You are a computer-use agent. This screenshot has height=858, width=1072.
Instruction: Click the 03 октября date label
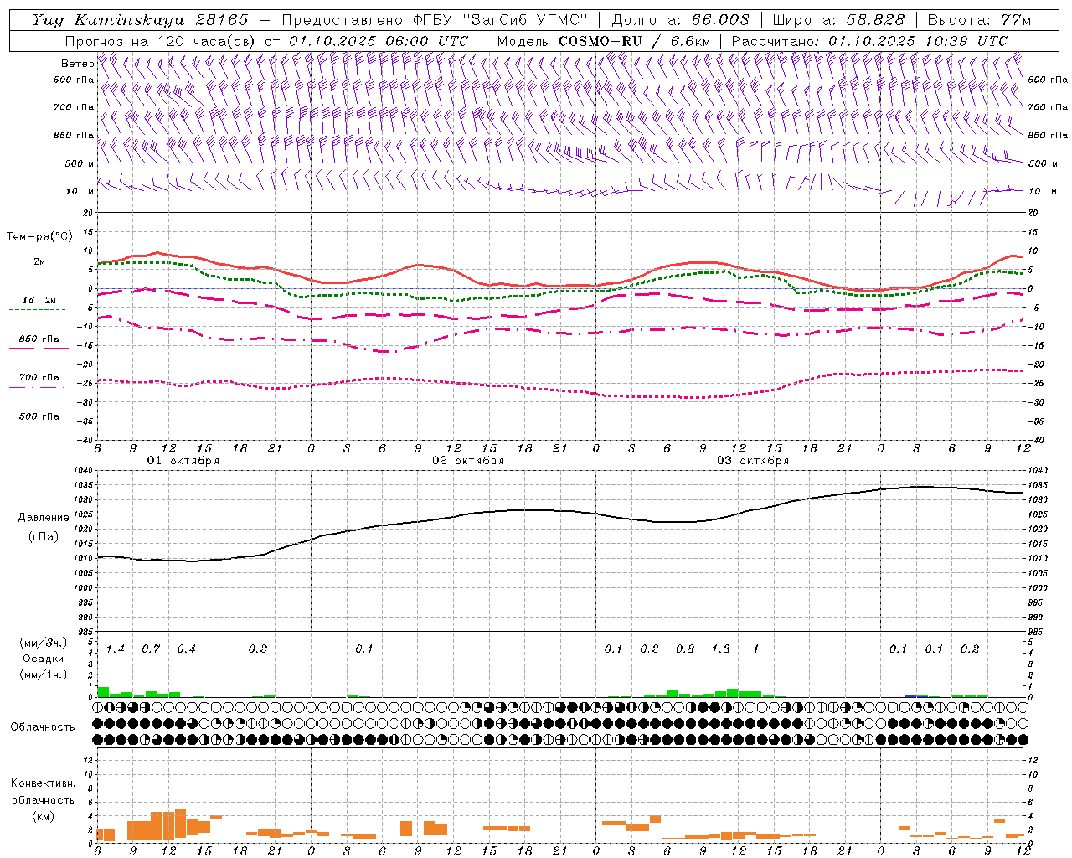[753, 461]
